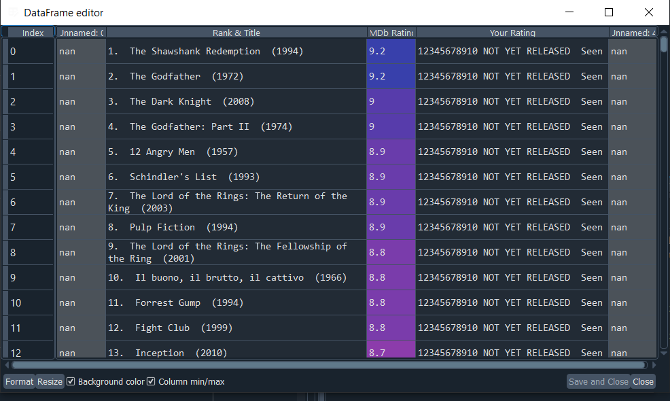The width and height of the screenshot is (670, 401).
Task: Click the vertical scrollbar down arrow
Action: 664,353
